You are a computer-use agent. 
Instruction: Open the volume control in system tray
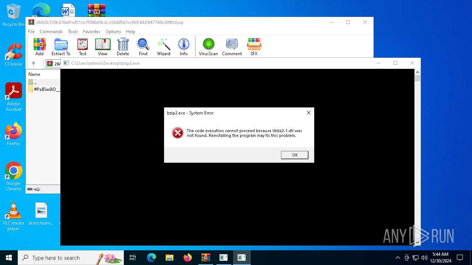(x=424, y=258)
